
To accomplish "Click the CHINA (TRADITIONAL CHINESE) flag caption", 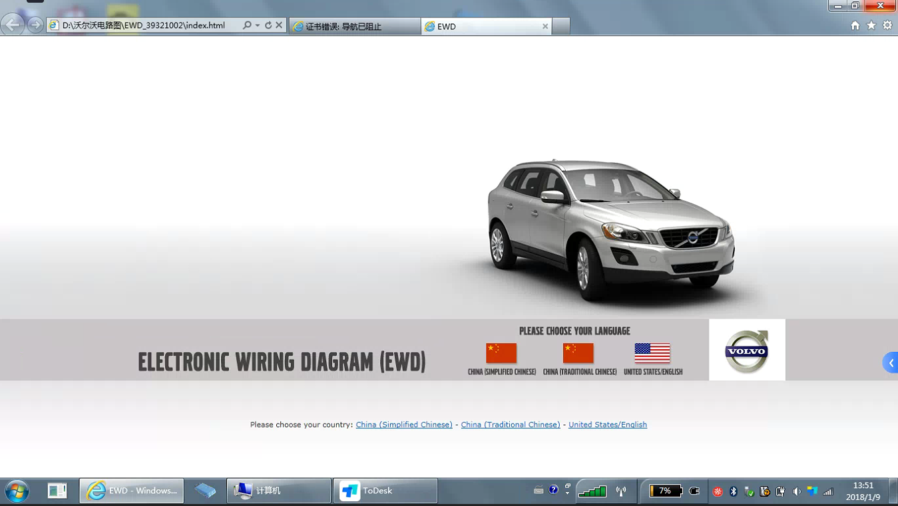I will click(x=580, y=372).
